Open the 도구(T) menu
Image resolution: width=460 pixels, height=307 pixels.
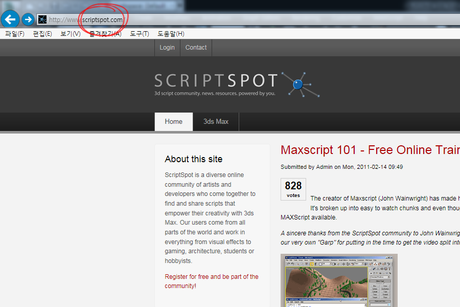click(140, 34)
